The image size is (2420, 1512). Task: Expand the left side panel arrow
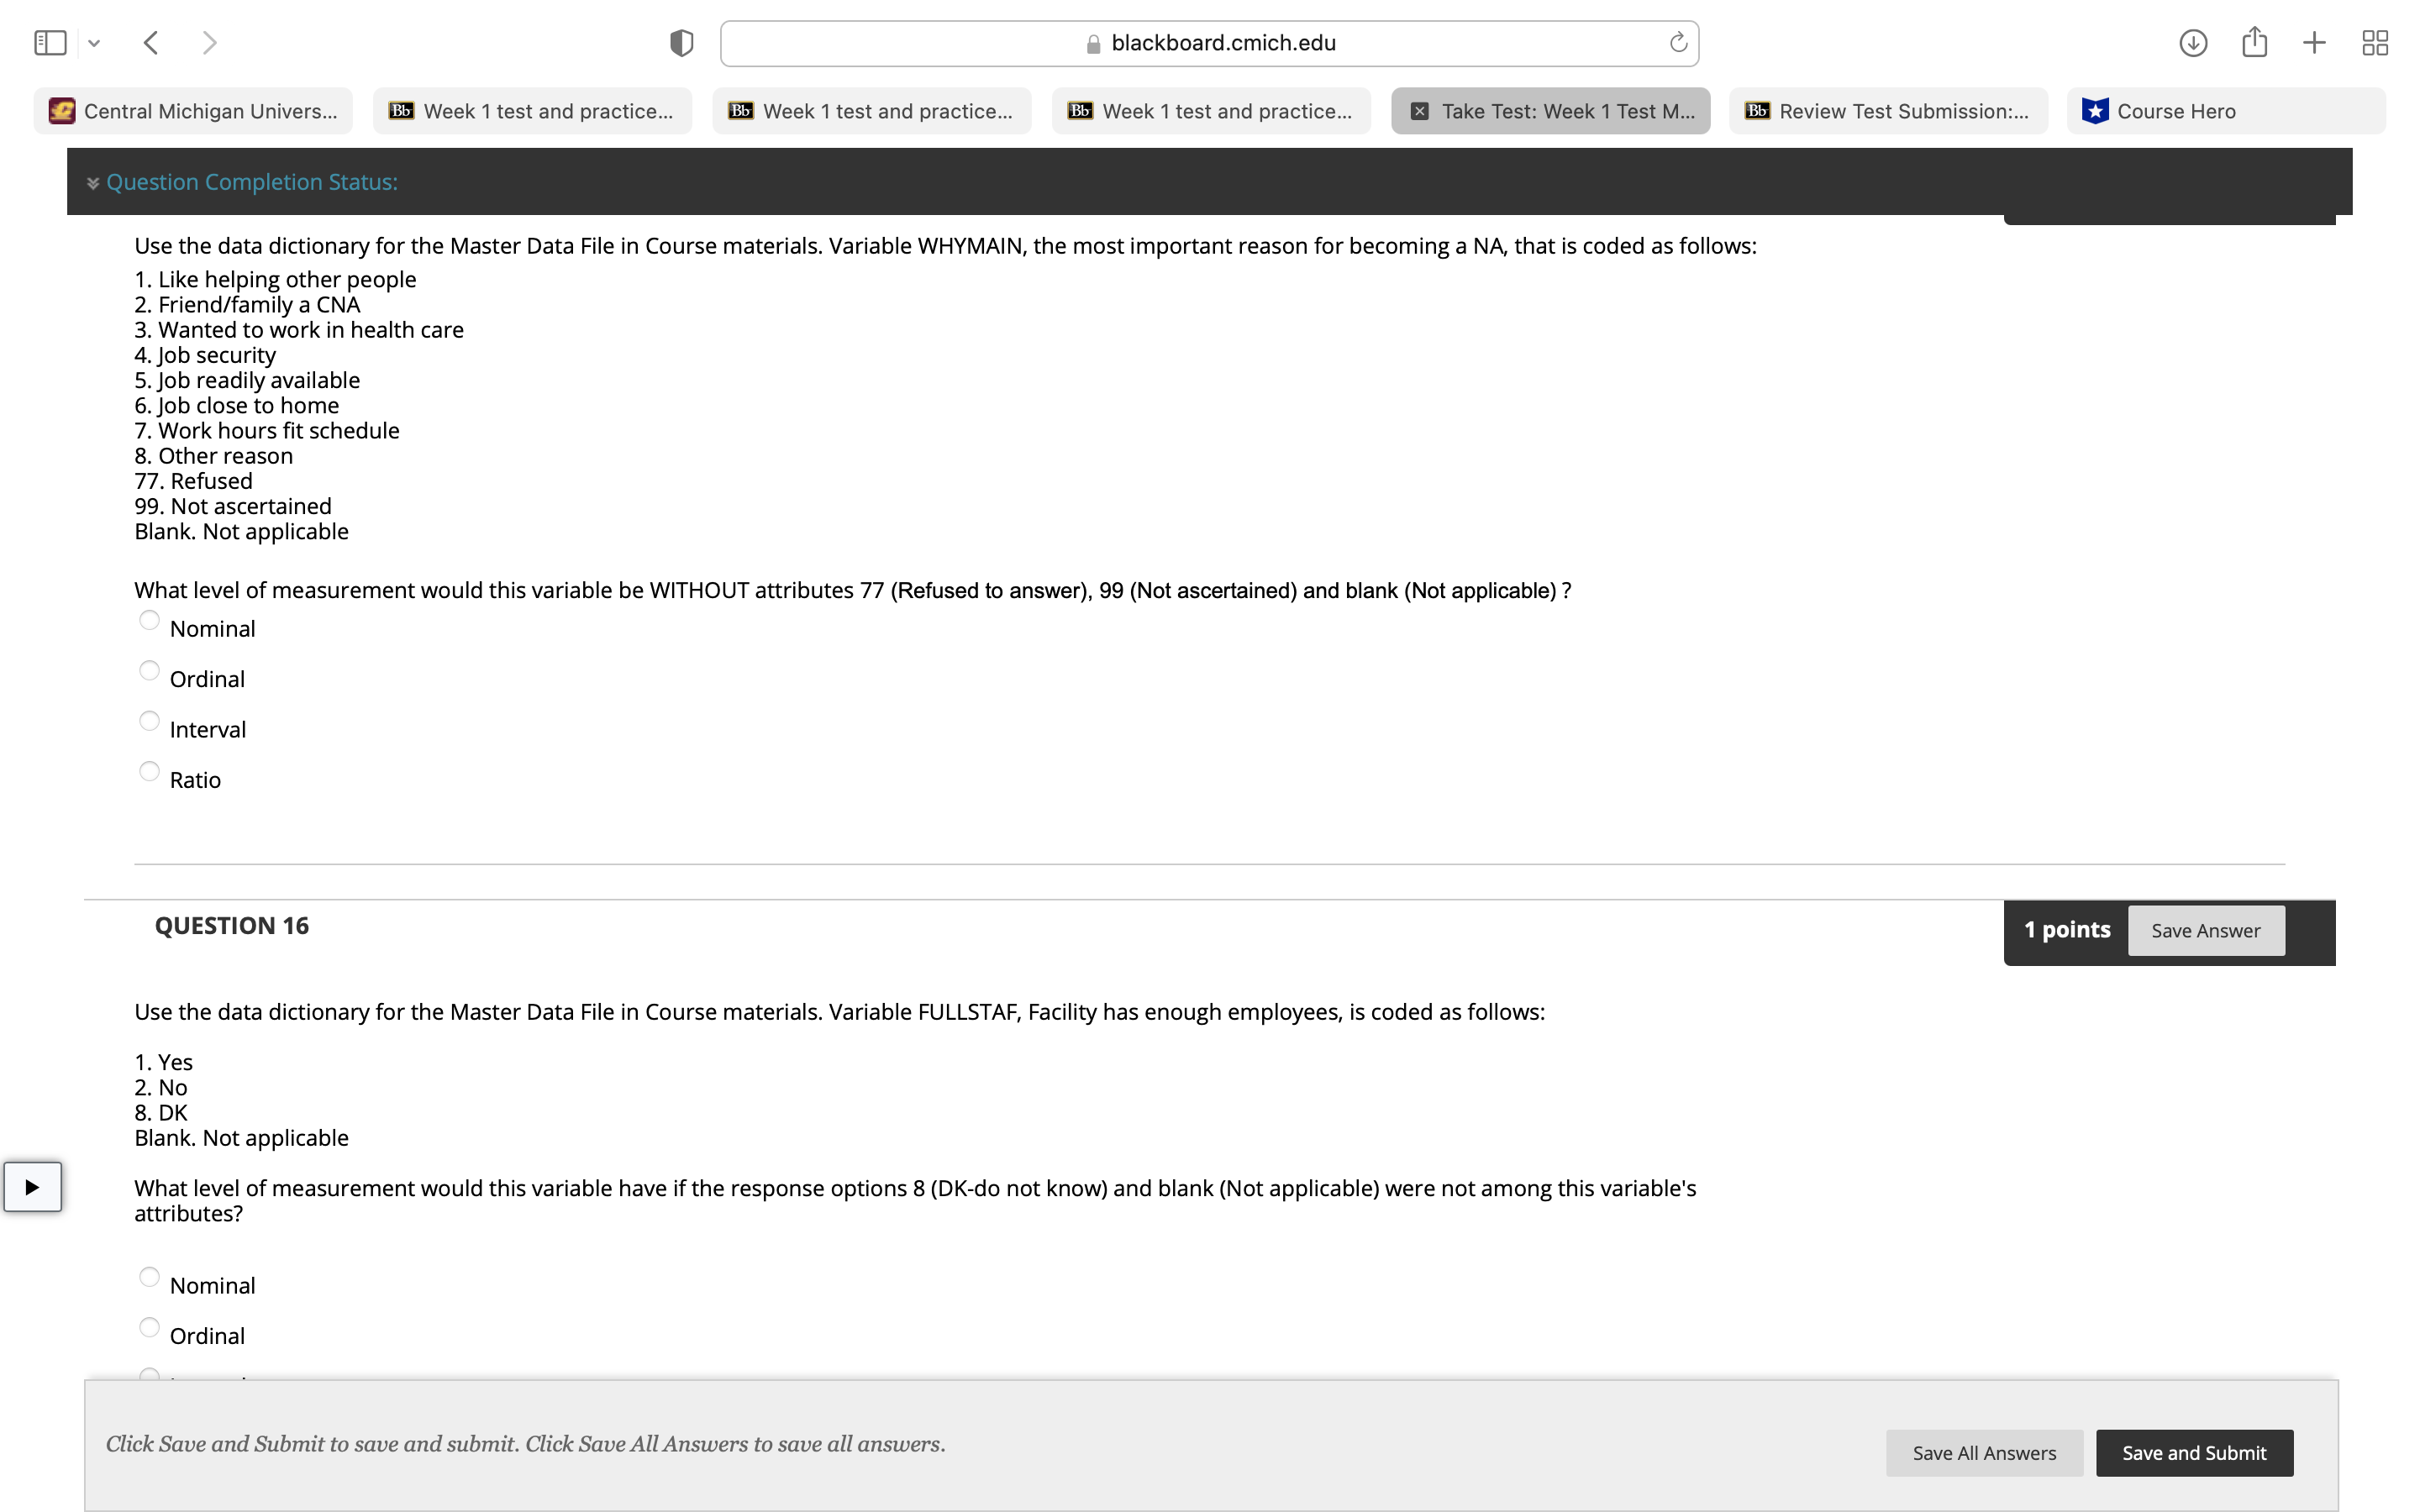(x=32, y=1187)
